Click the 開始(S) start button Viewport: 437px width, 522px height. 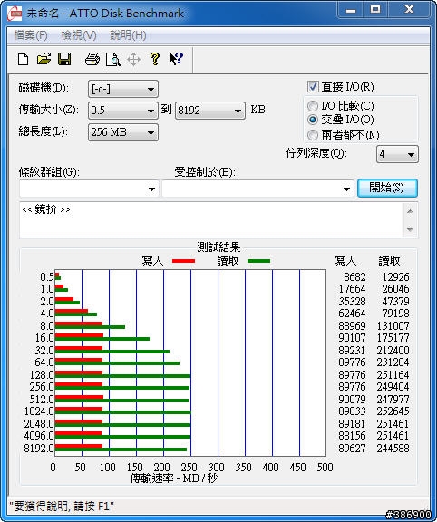pos(387,188)
